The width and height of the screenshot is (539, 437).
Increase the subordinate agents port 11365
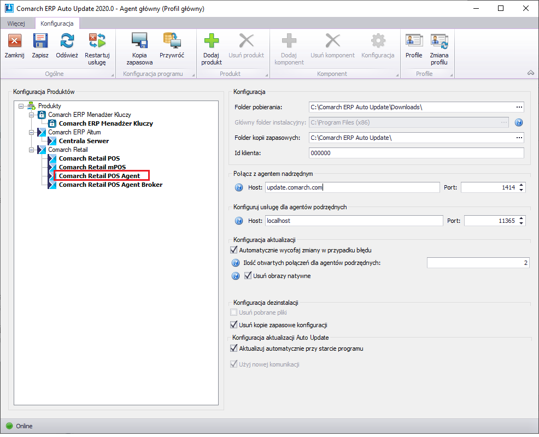pos(522,218)
